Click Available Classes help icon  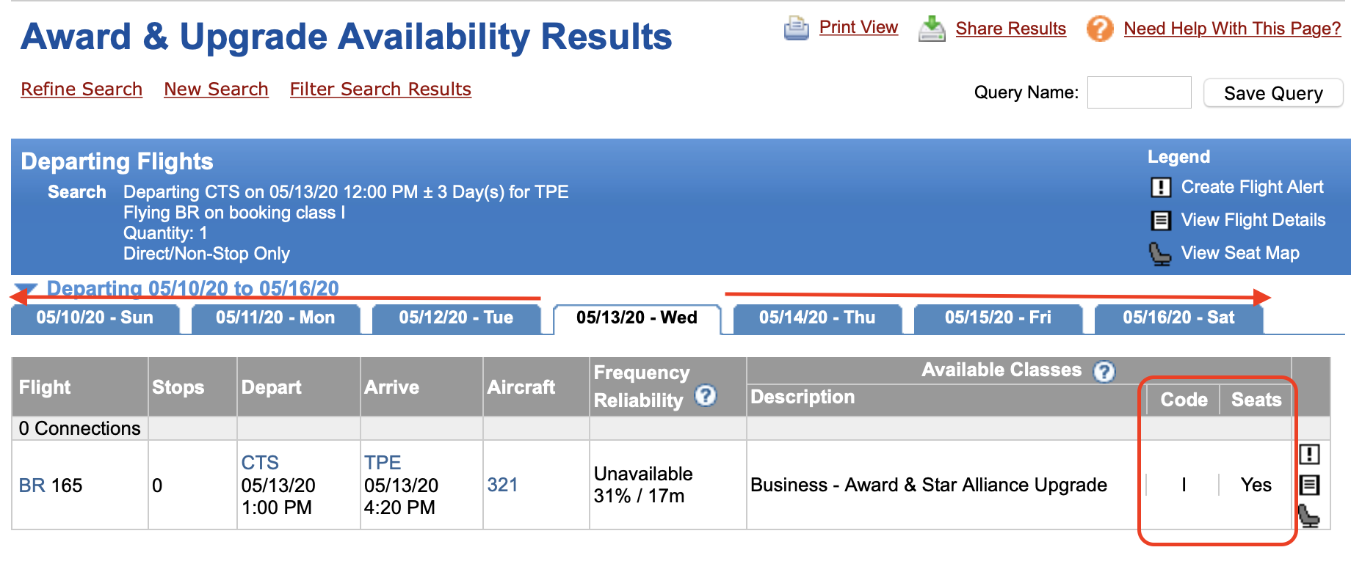pyautogui.click(x=1104, y=372)
